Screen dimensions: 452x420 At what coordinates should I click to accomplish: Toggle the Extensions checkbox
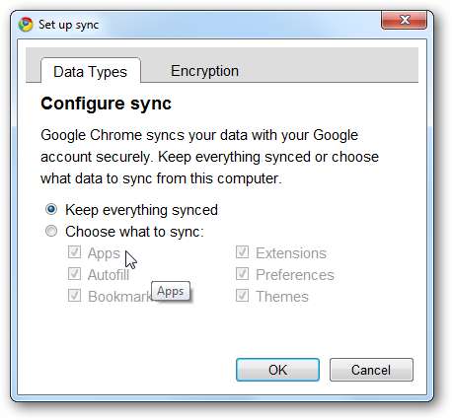(x=243, y=252)
